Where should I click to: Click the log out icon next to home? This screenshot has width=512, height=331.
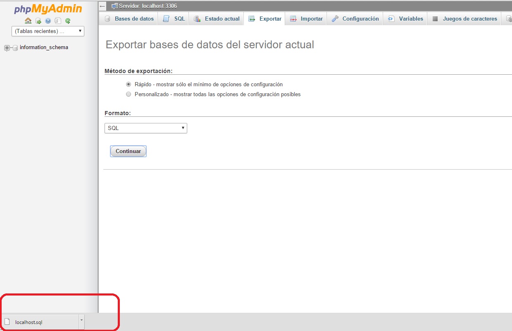click(x=38, y=21)
